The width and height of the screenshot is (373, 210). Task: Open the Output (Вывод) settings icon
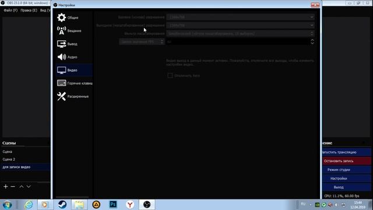click(x=61, y=44)
